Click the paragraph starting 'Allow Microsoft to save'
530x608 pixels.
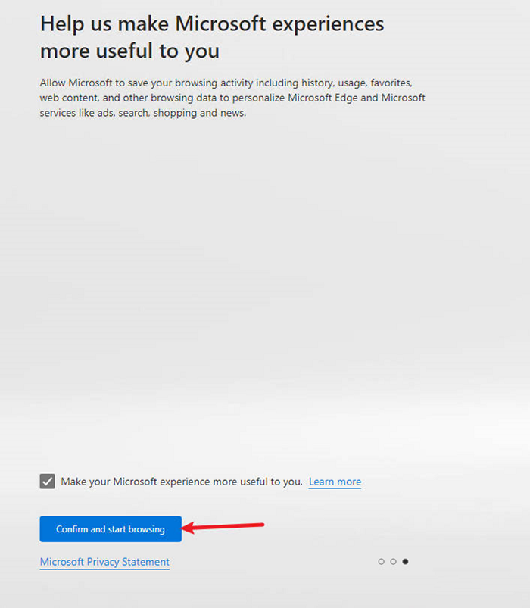pyautogui.click(x=232, y=98)
